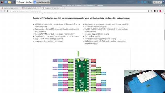Click the webcam overlay showing the keyboard

point(144,81)
